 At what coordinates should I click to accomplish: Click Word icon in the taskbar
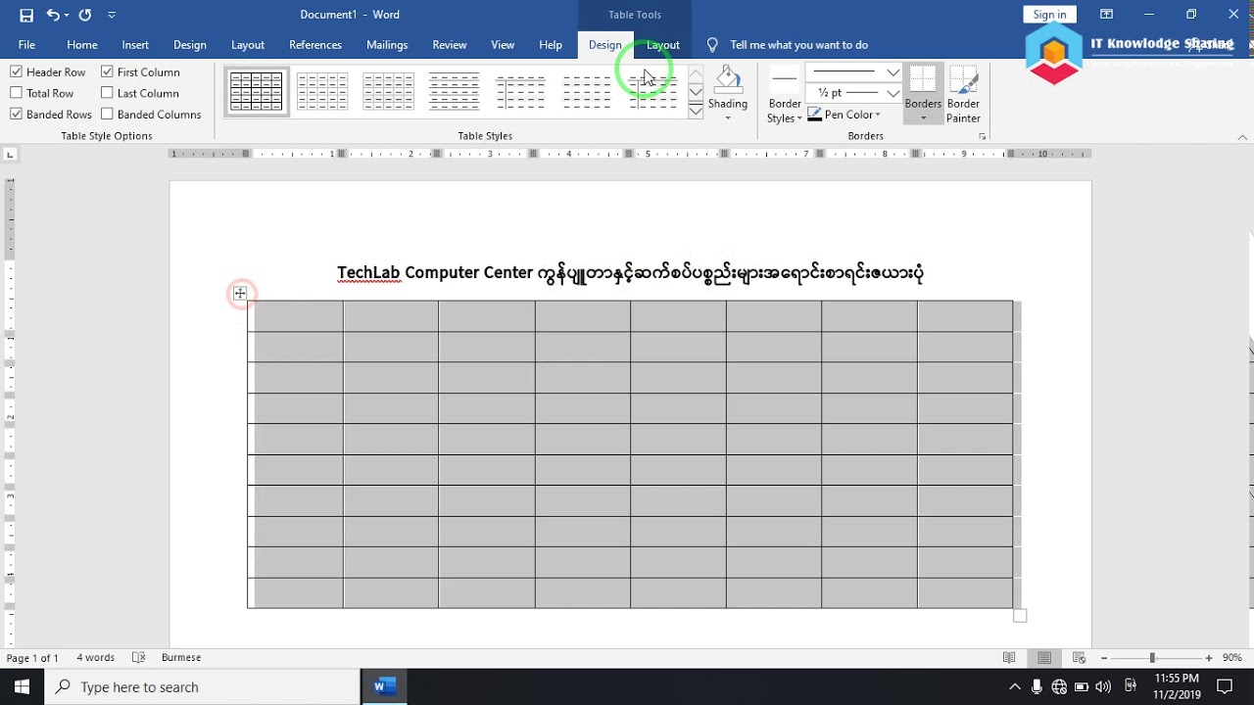click(x=383, y=686)
